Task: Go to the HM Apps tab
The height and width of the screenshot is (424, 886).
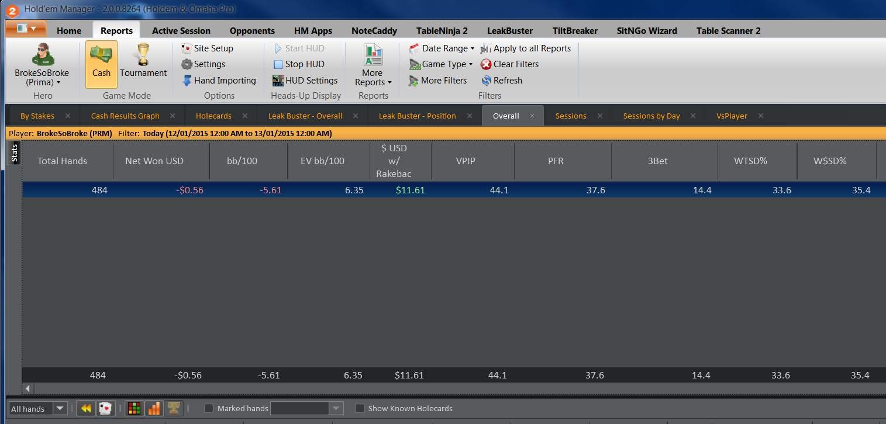Action: pyautogui.click(x=313, y=30)
